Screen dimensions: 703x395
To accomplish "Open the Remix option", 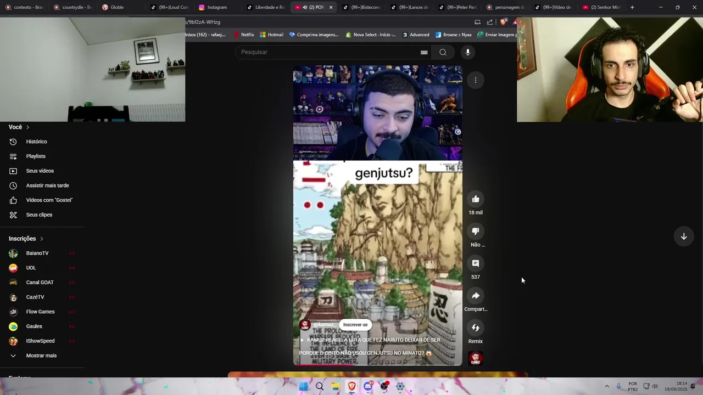I will pos(476,328).
